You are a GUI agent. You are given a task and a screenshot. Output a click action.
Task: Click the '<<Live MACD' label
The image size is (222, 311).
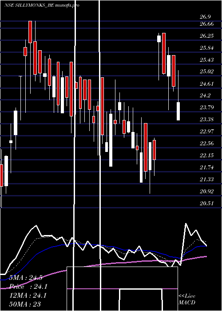tap(187, 299)
